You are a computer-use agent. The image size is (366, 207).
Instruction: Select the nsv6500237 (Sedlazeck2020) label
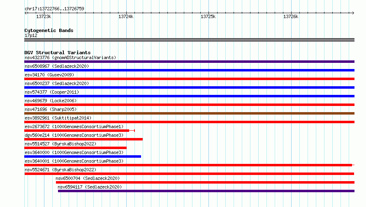pyautogui.click(x=57, y=83)
